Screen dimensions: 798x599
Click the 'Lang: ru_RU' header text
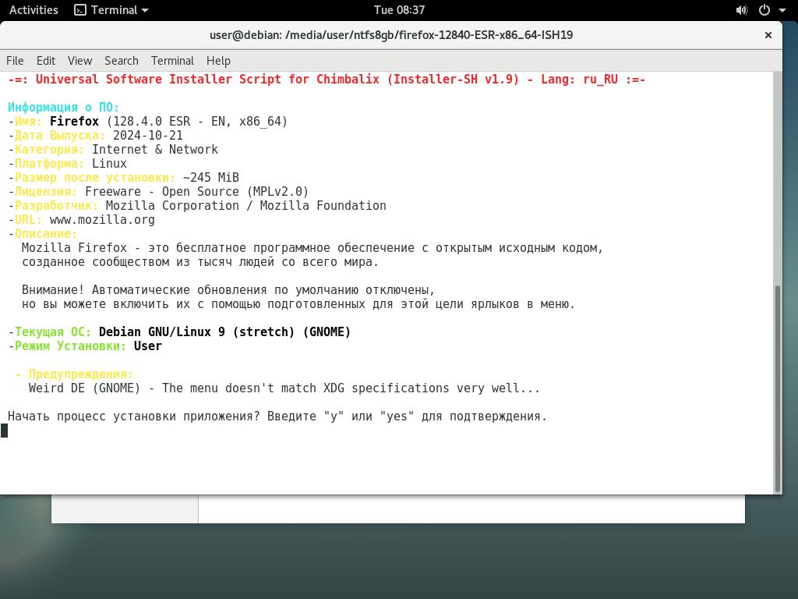click(x=579, y=80)
